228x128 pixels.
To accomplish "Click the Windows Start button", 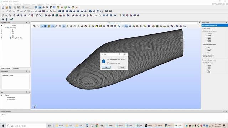I will pos(3,126).
